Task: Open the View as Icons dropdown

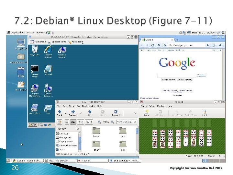Action: coord(127,122)
